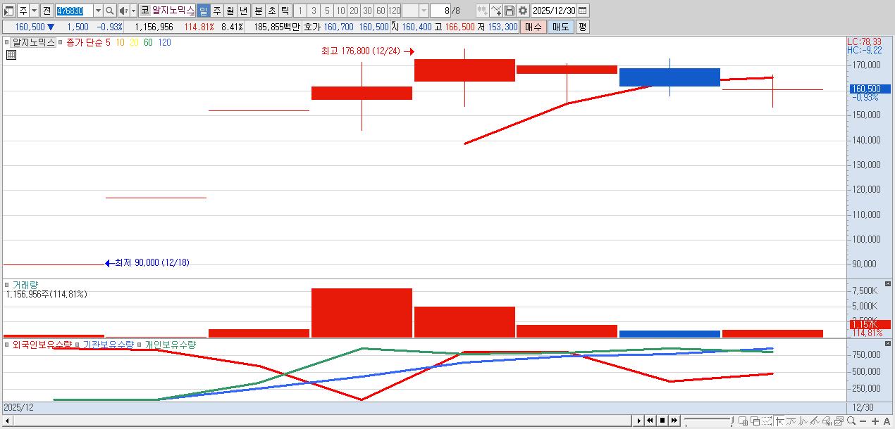Screen dimensions: 895x429
Task: Toggle the 10-day moving average
Action: [x=121, y=42]
